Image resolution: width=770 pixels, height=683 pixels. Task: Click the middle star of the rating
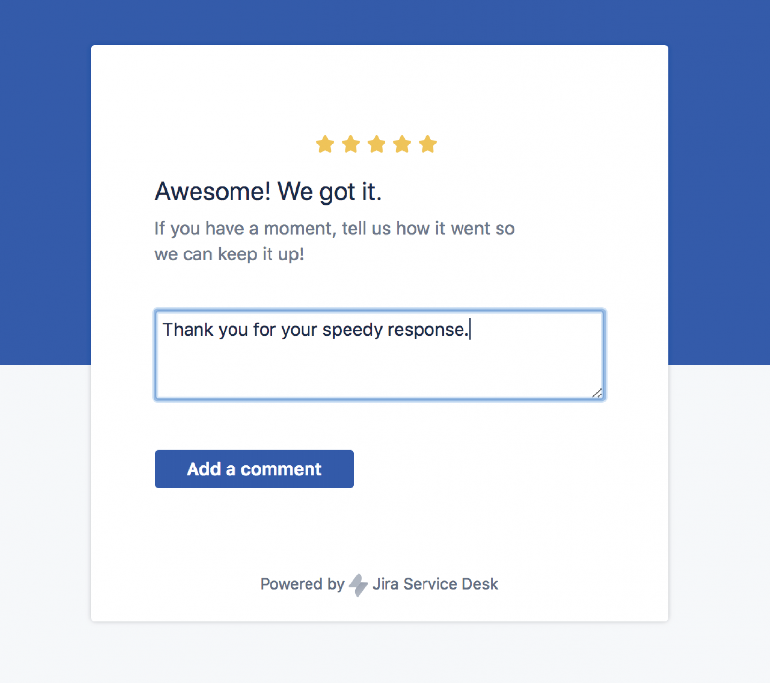click(x=377, y=144)
